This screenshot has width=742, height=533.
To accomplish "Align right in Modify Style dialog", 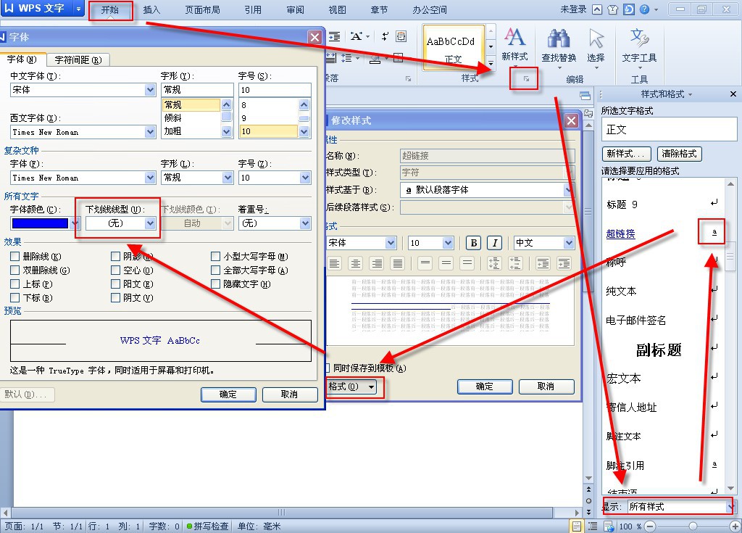I will [x=377, y=263].
